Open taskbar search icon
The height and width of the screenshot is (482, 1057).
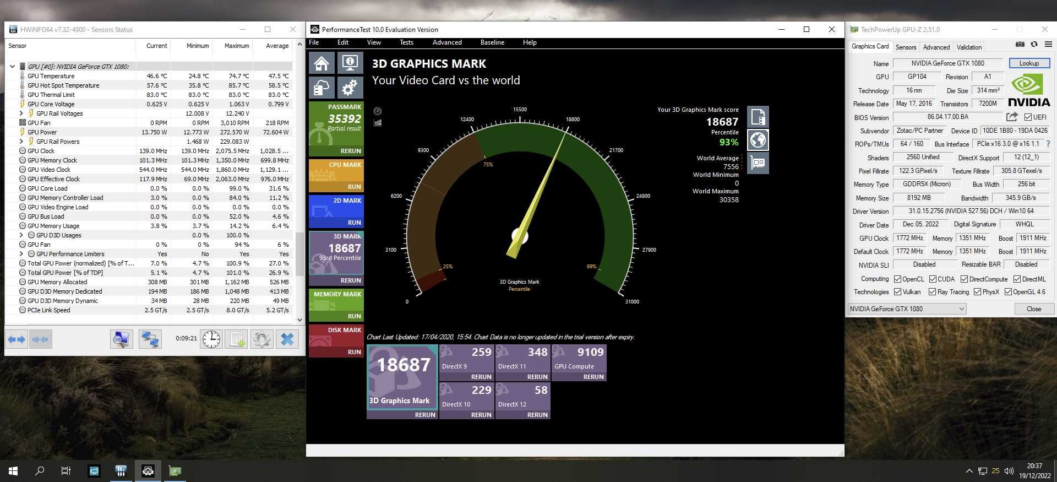[x=40, y=471]
